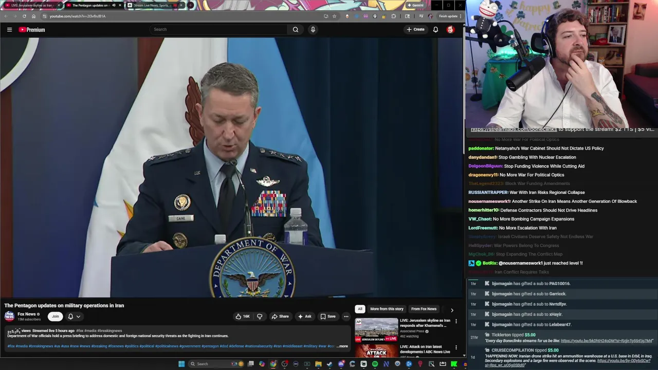Go back with the browser back arrow
658x370 pixels.
[6, 16]
